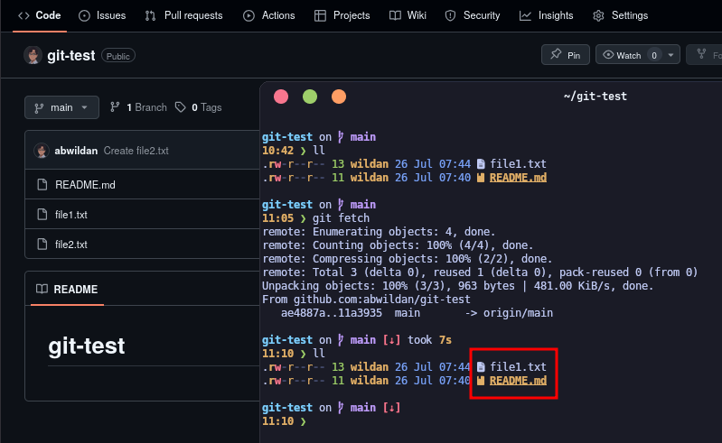
Task: Click the Insights graph icon
Action: (x=525, y=16)
